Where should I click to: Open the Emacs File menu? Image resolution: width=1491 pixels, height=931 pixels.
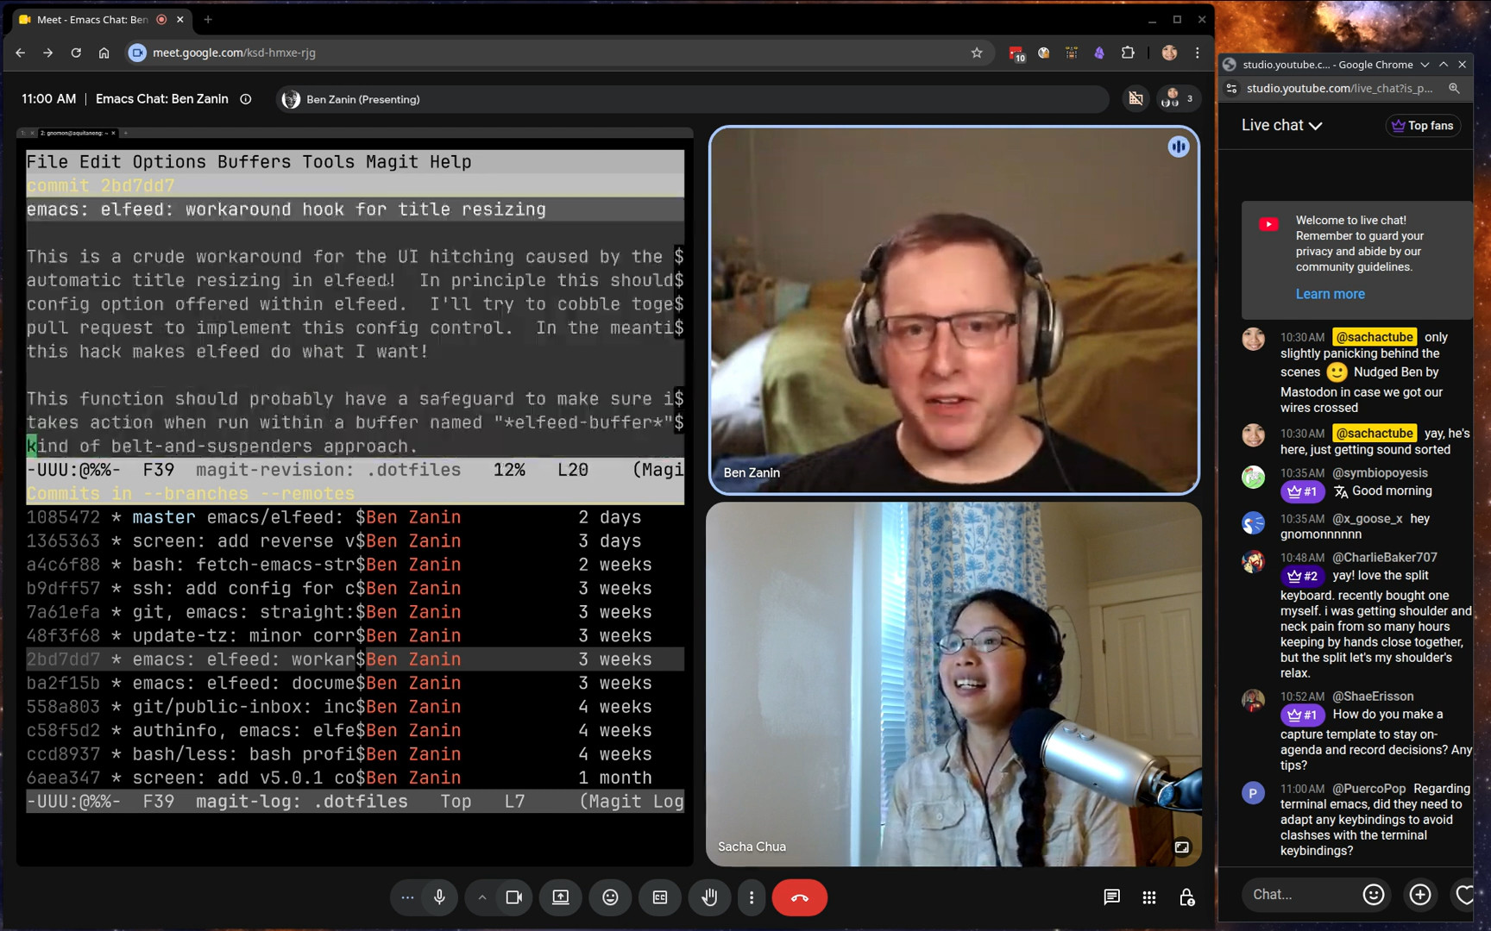(47, 161)
